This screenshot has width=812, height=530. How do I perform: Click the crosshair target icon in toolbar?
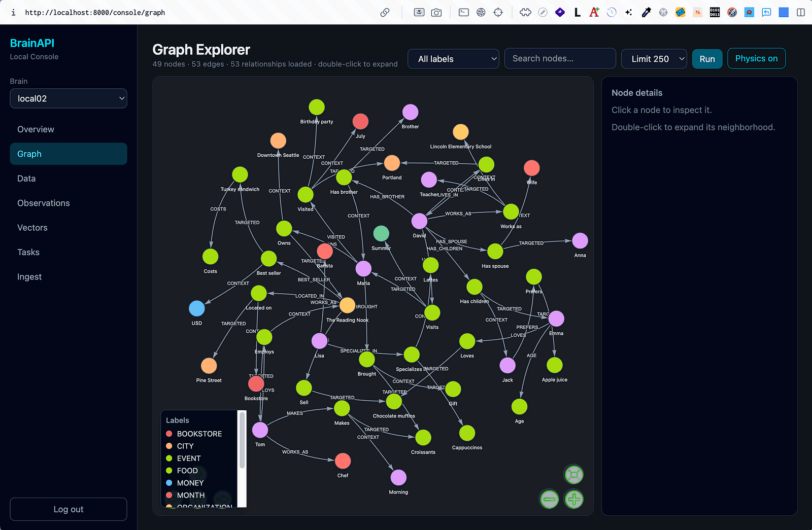tap(498, 12)
